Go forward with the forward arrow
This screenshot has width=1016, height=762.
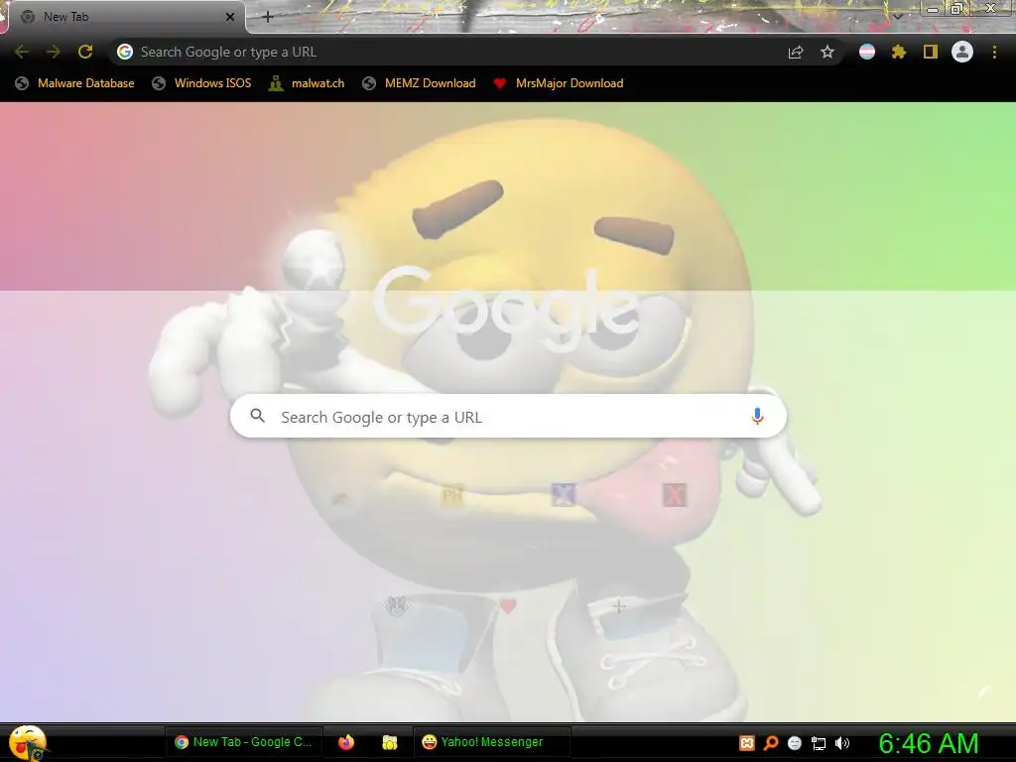[x=54, y=52]
